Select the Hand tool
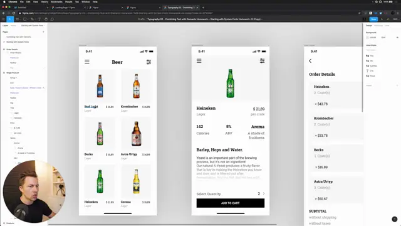The width and height of the screenshot is (401, 226). (46, 19)
